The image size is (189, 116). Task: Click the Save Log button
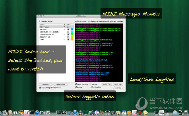pos(118,88)
